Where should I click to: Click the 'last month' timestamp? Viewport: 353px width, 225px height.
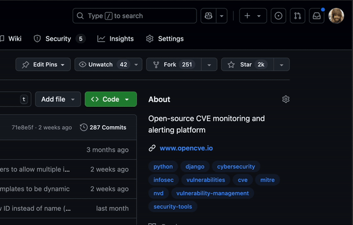112,209
